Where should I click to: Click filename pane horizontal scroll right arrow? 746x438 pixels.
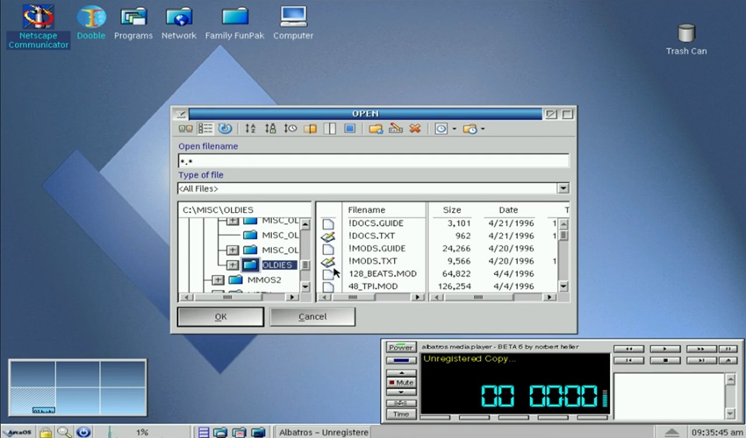tap(418, 297)
